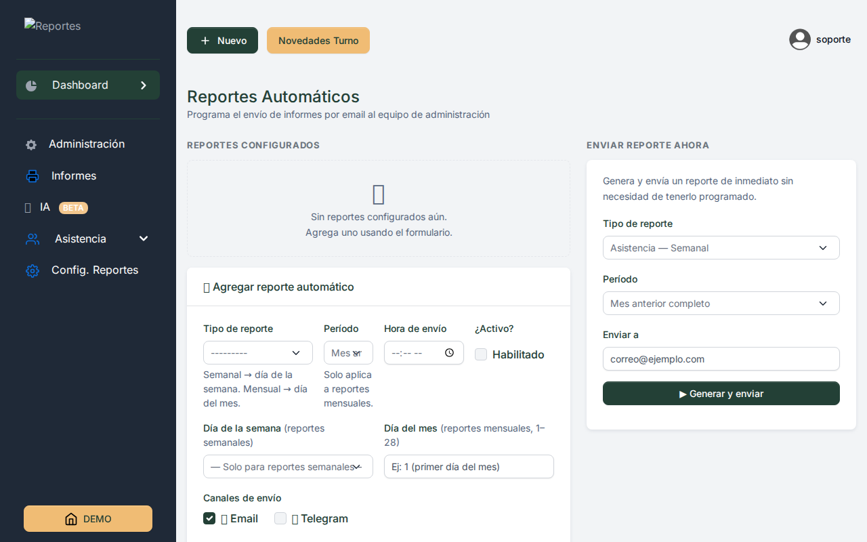This screenshot has width=867, height=542.
Task: Expand the Asistencia submenu chevron
Action: 143,238
